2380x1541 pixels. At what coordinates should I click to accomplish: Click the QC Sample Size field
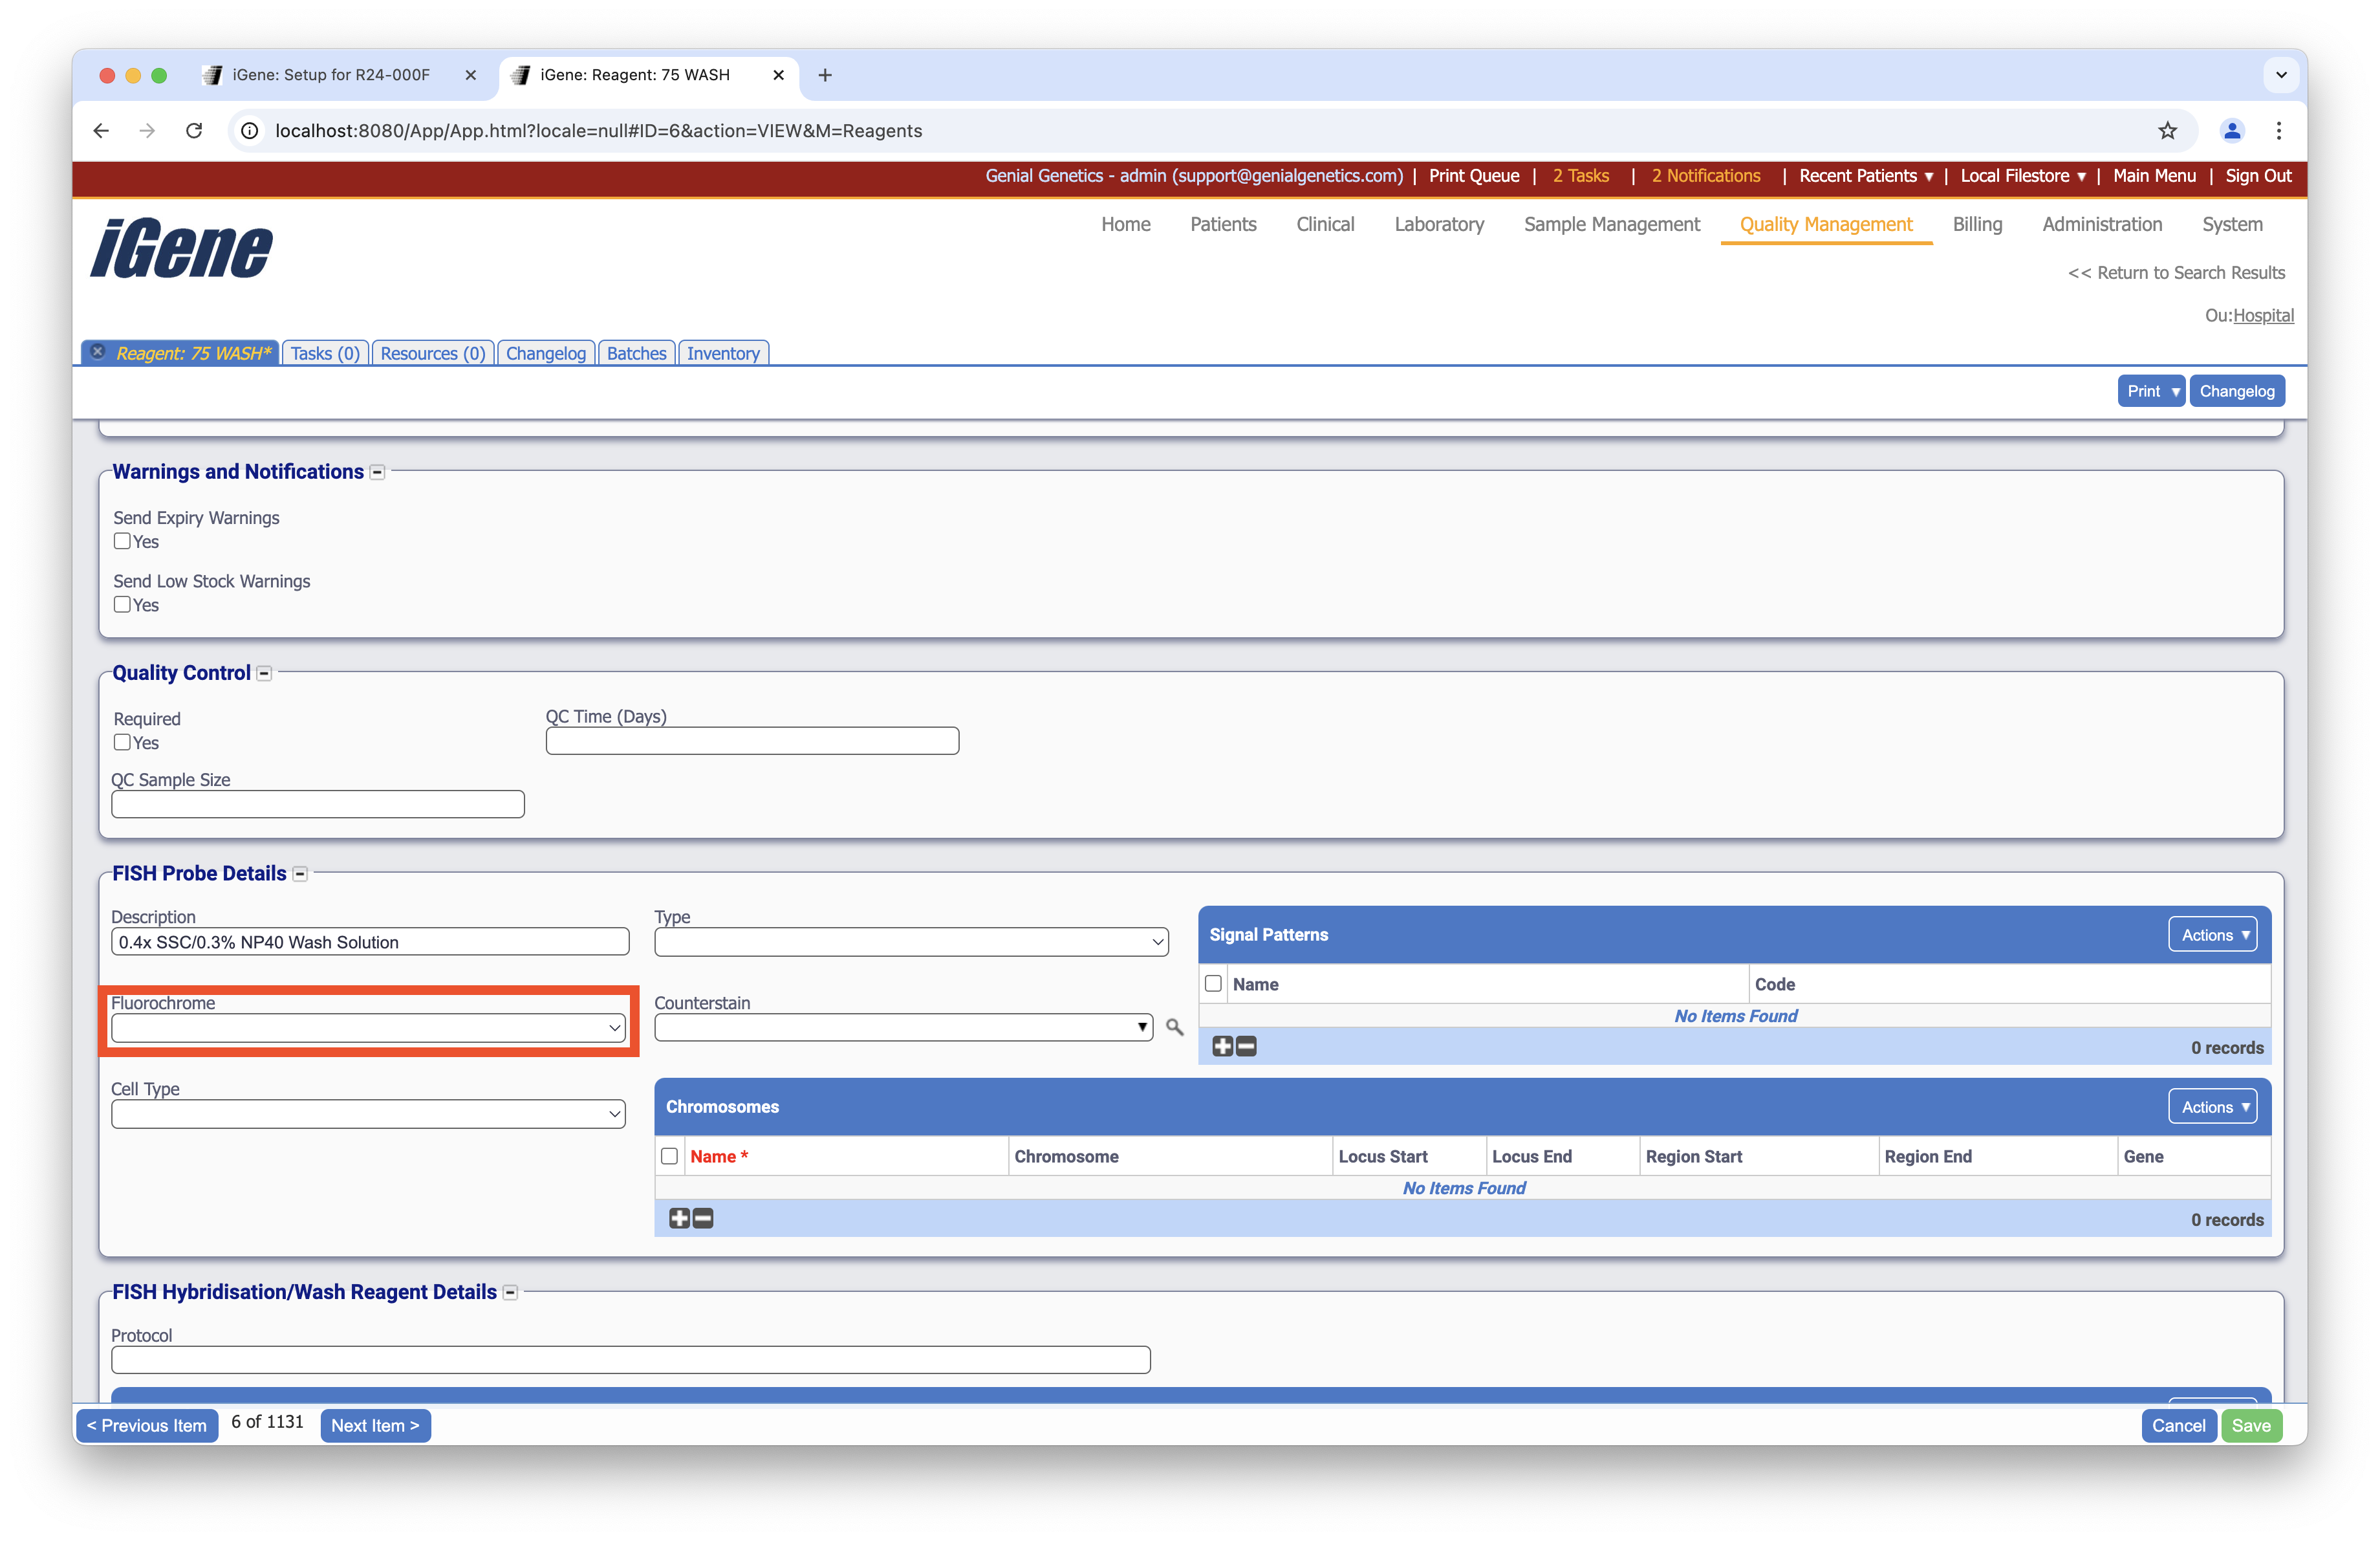pos(318,804)
